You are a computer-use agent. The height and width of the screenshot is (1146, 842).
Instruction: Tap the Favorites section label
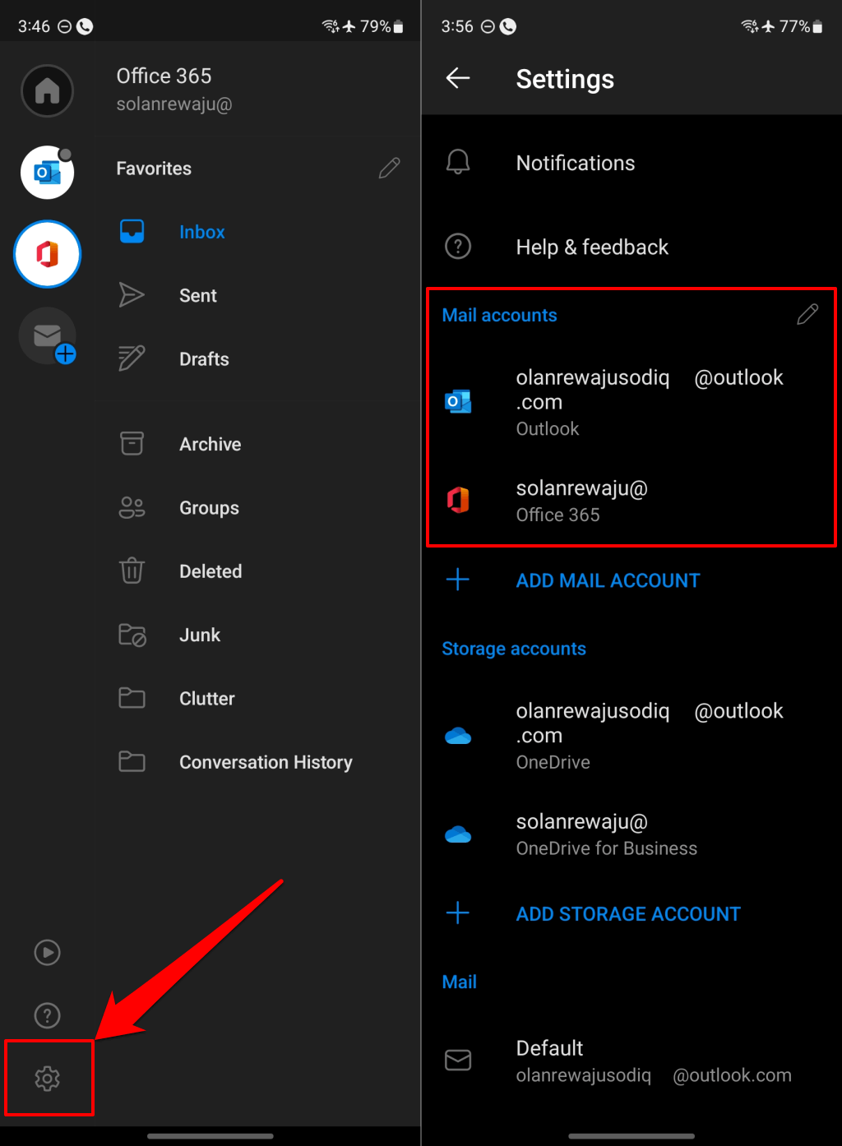tap(154, 169)
